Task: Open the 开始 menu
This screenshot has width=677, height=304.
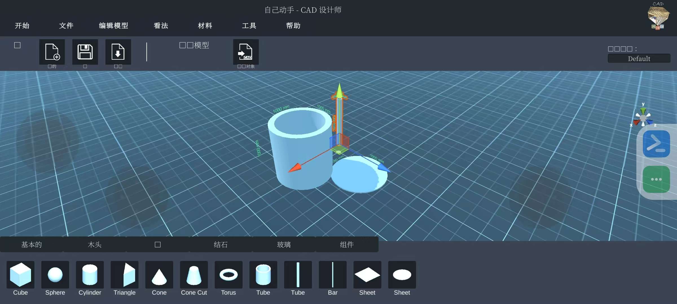Action: [22, 26]
